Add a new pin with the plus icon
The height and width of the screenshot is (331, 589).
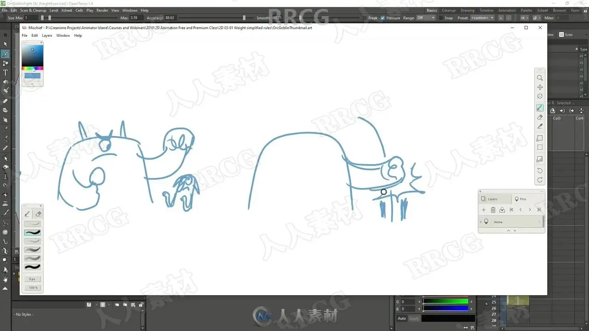pos(484,210)
